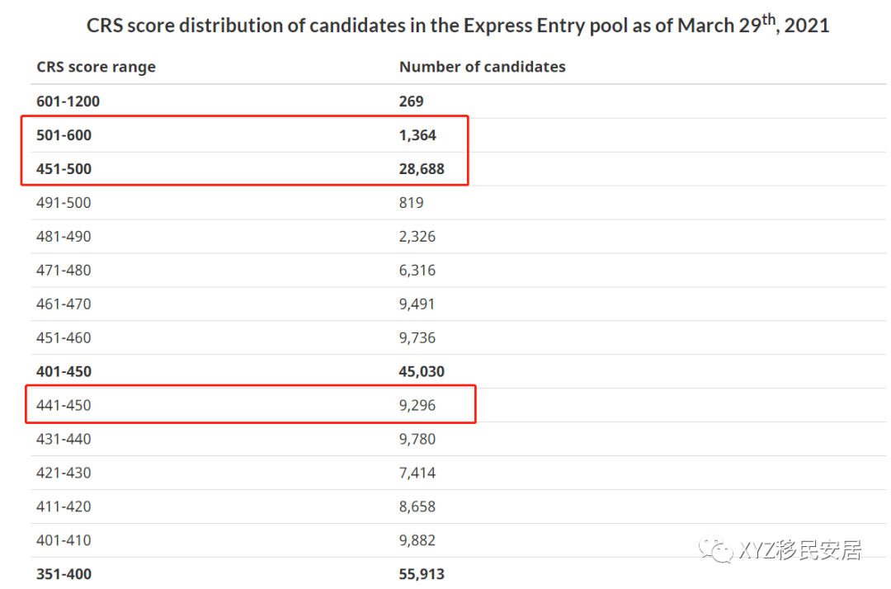Select the 'Number of candidates' column header
Viewport: 891px width, 589px height.
click(x=482, y=67)
